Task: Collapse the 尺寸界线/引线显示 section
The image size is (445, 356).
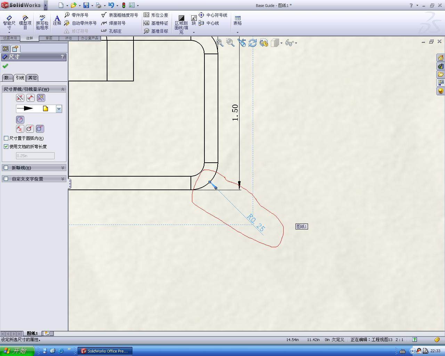Action: point(63,89)
